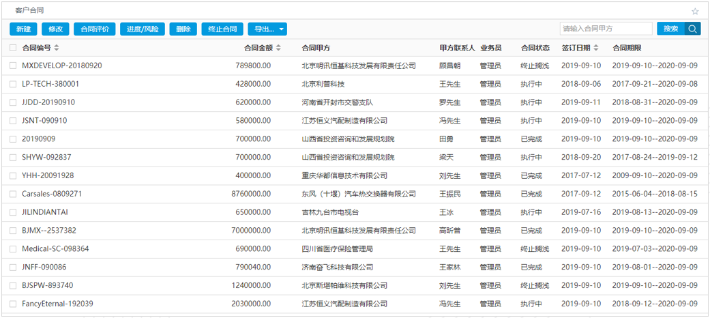
Task: Select contract number JJDD-20190910
Action: point(48,102)
